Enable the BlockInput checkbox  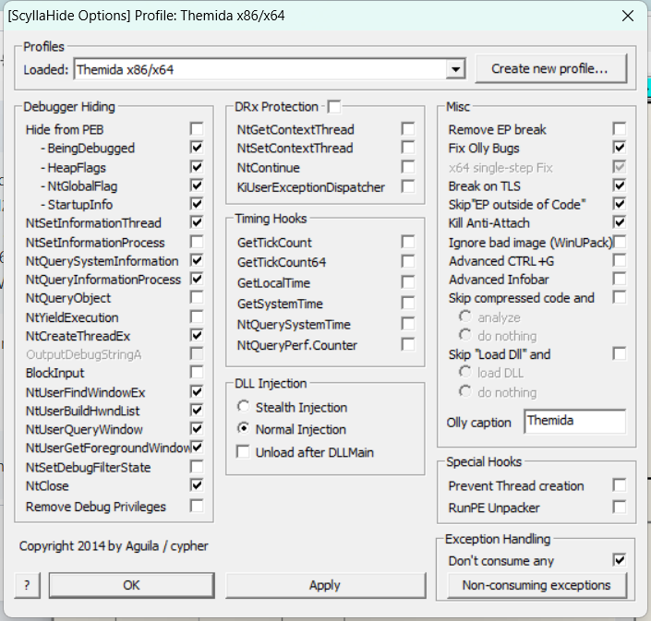pos(197,372)
